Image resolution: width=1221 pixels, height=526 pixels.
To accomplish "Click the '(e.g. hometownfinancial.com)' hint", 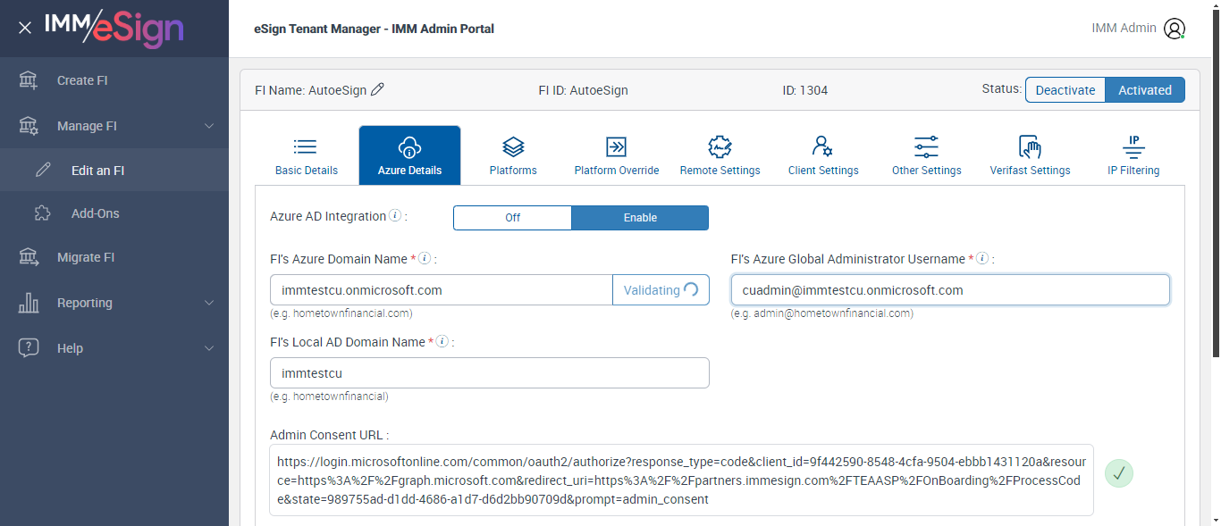I will 341,313.
